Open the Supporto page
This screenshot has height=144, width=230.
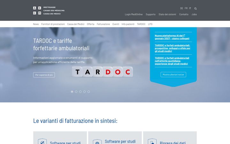pyautogui.click(x=150, y=14)
